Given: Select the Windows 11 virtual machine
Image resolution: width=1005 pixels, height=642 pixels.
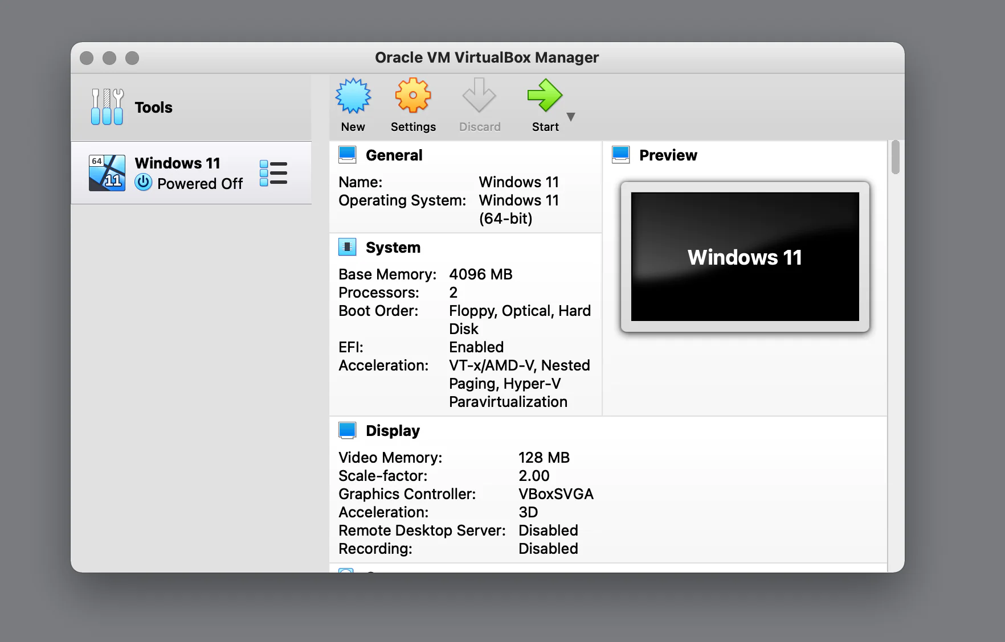Looking at the screenshot, I should point(177,163).
